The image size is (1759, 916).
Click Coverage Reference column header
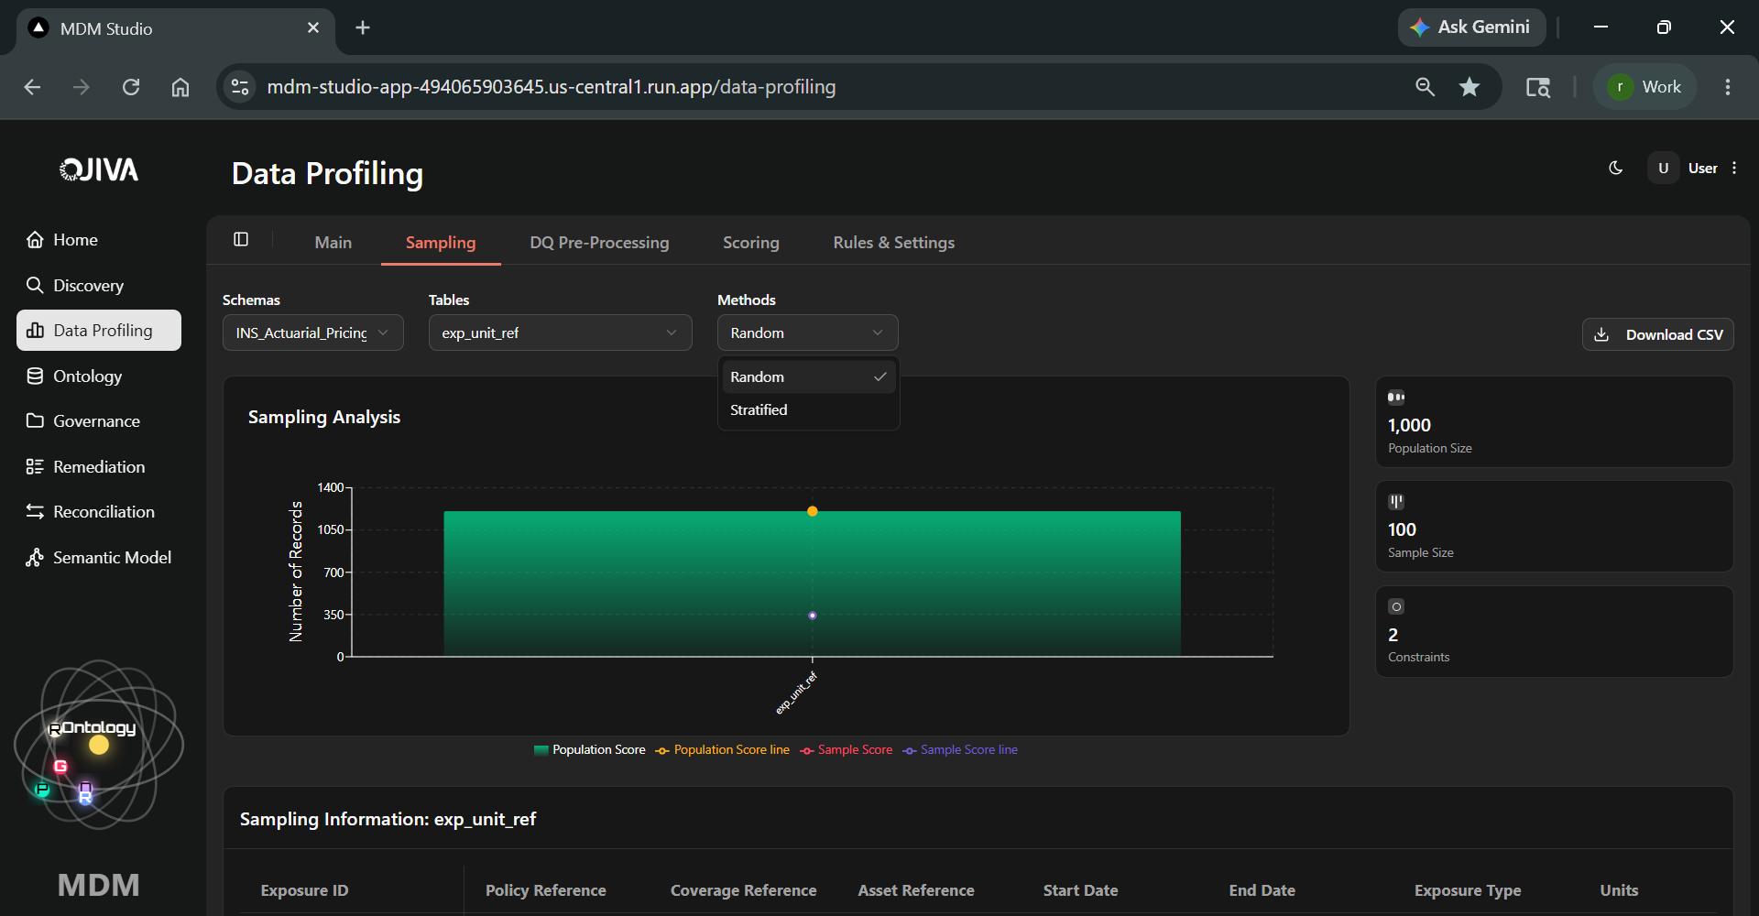(743, 890)
